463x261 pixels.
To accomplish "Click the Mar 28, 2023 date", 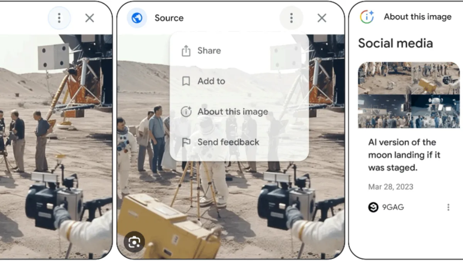I will 391,187.
